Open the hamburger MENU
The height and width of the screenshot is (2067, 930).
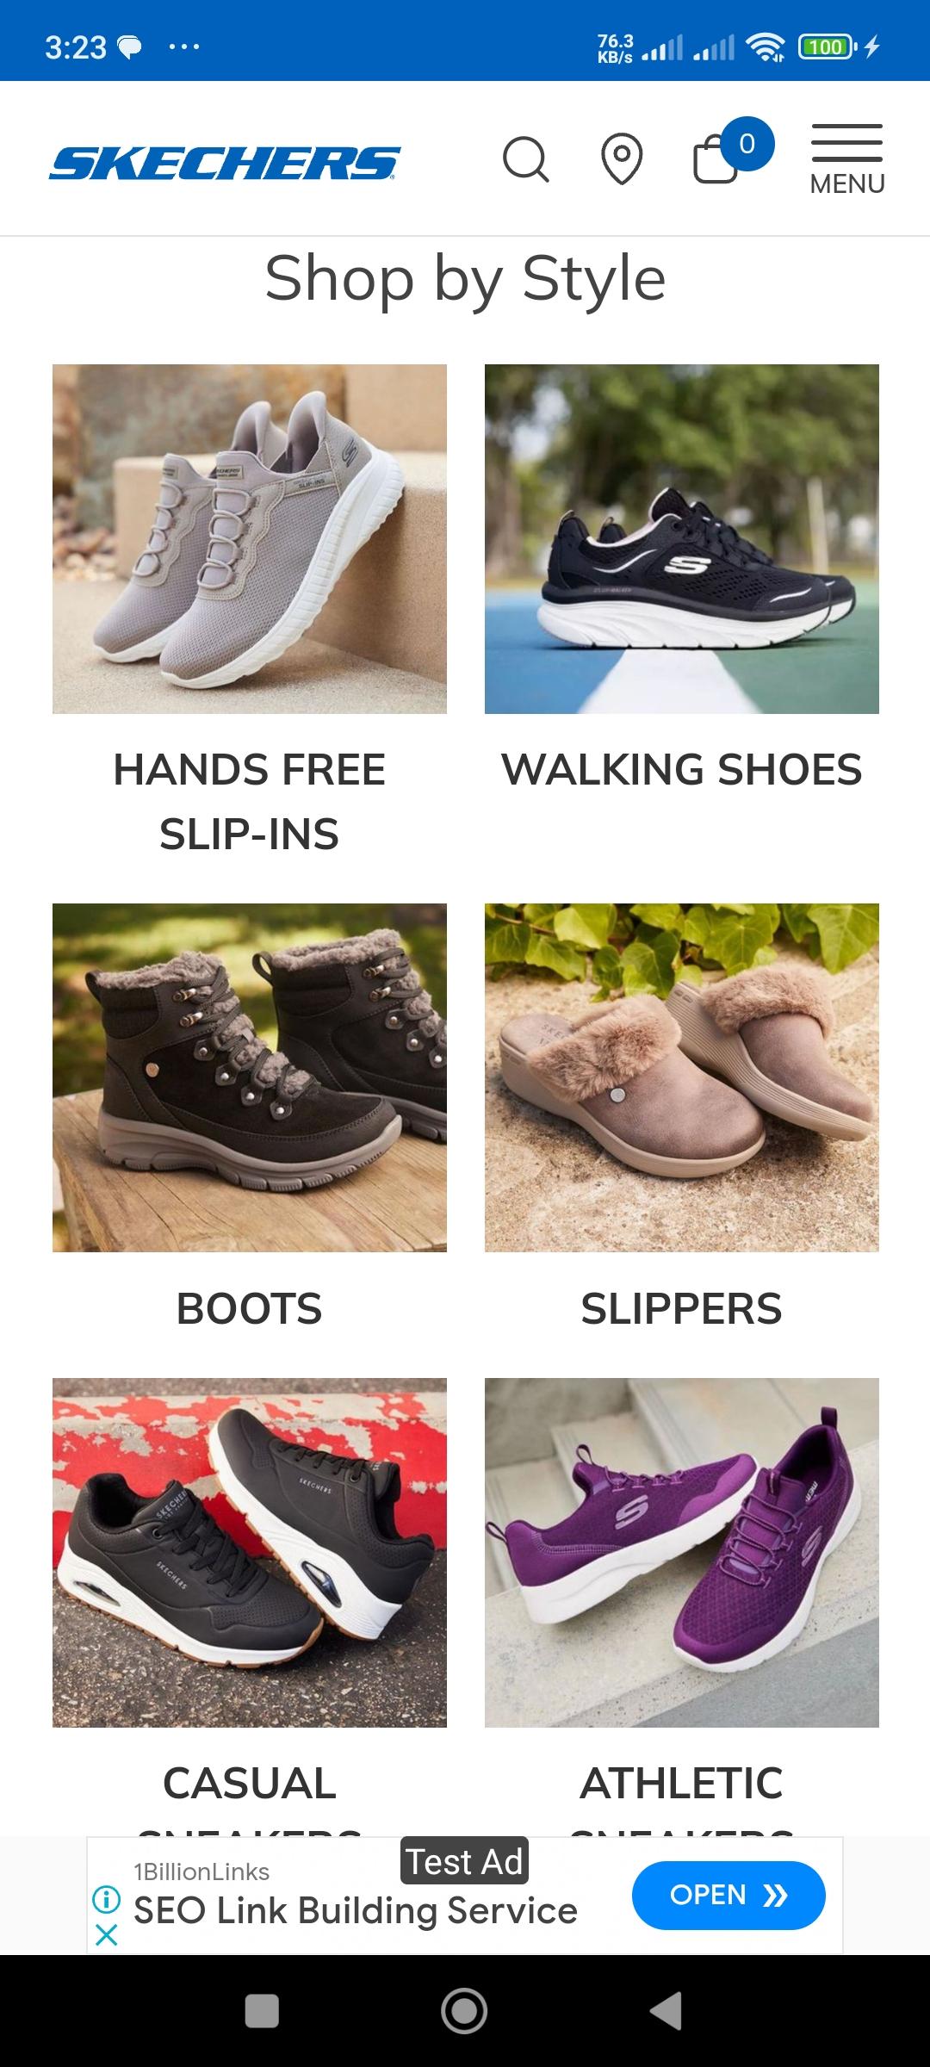coord(847,159)
